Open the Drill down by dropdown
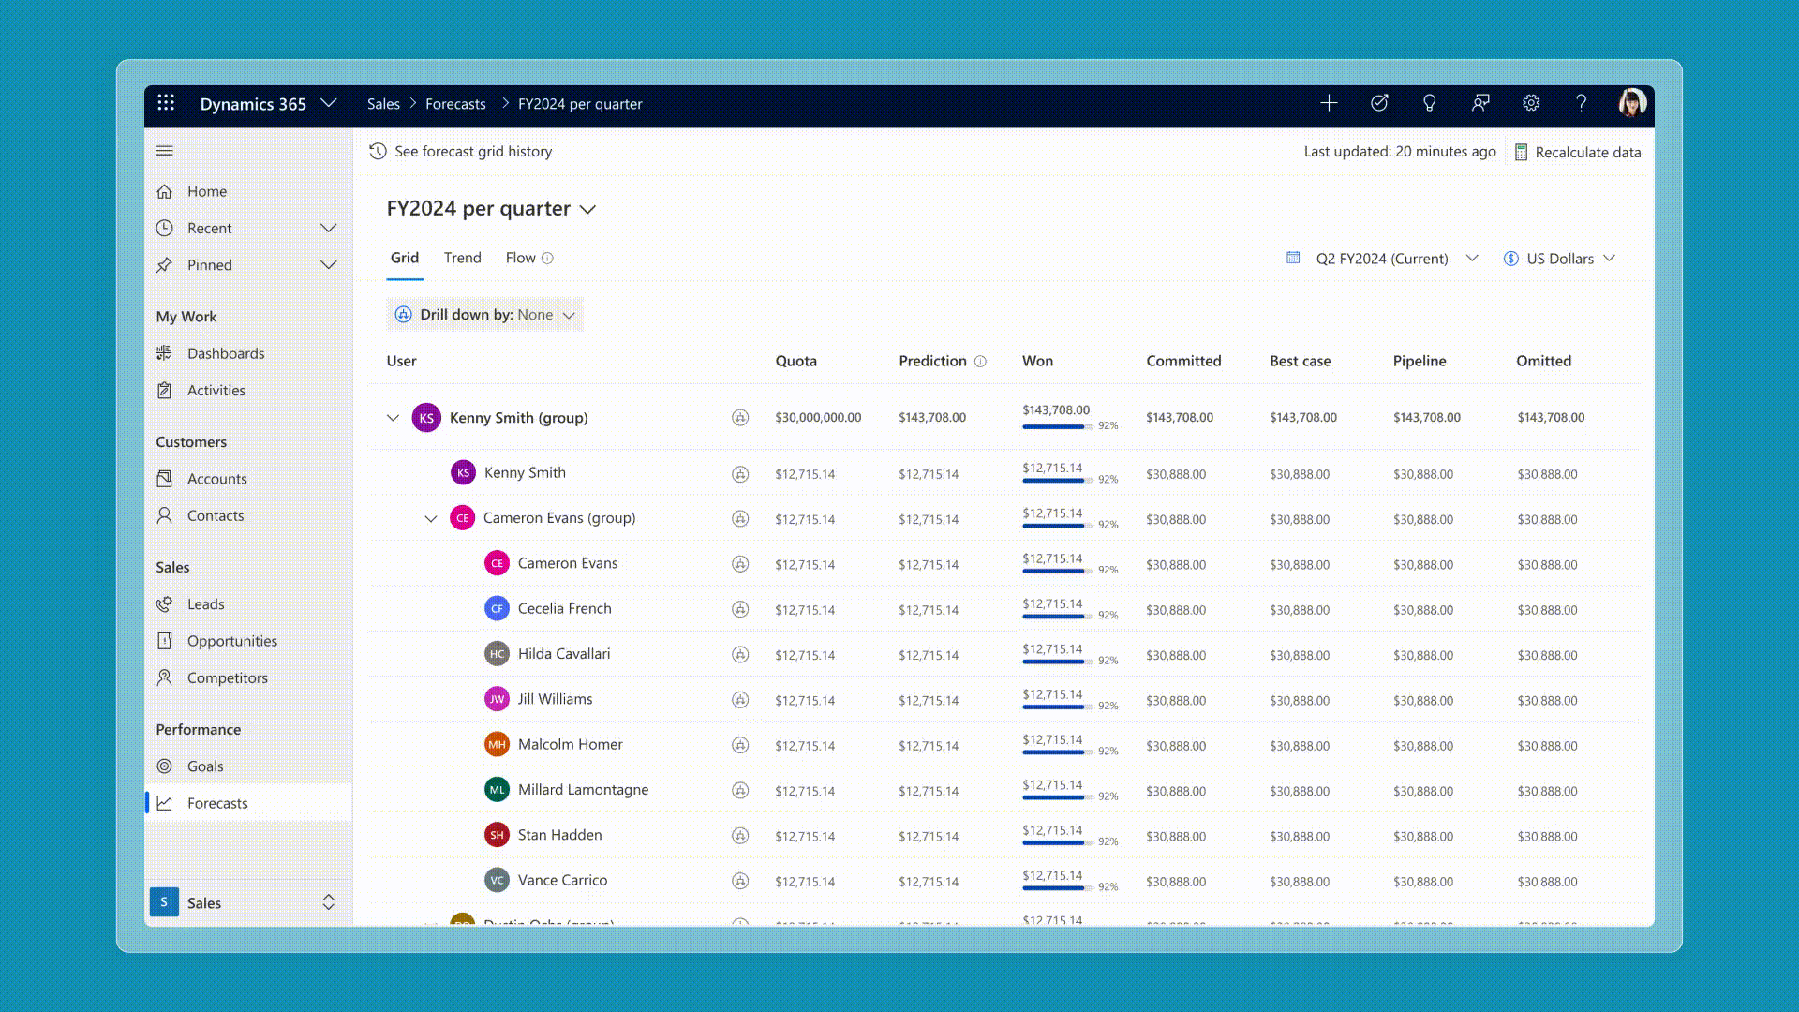Image resolution: width=1799 pixels, height=1012 pixels. click(485, 315)
